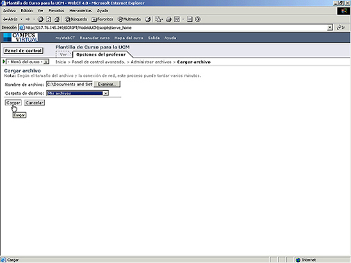Click the Examinar browse button
Screen dimensions: 351x263
click(x=107, y=84)
